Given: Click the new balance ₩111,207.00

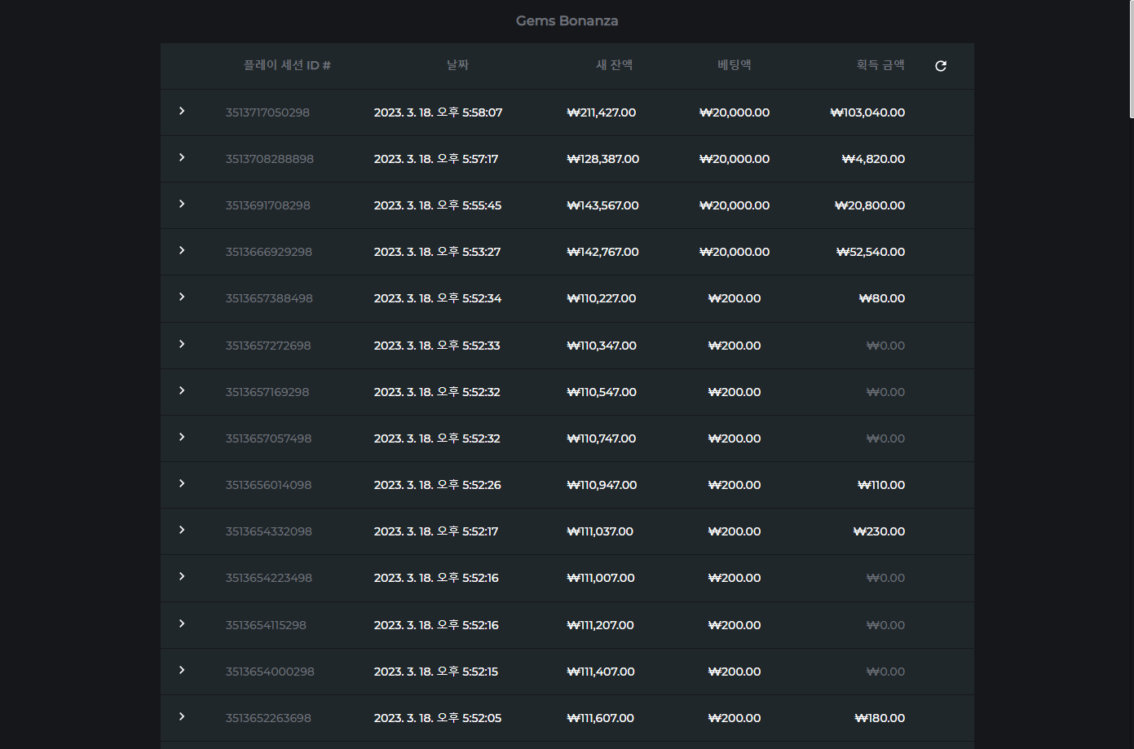Looking at the screenshot, I should (x=601, y=625).
